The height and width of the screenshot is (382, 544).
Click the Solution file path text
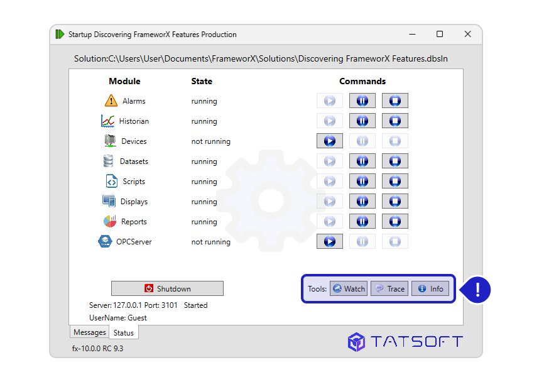tap(261, 58)
